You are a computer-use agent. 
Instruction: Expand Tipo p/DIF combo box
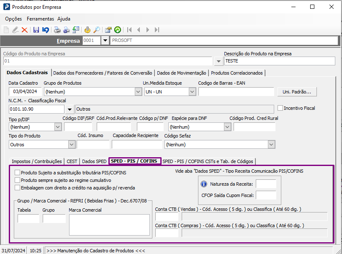pos(58,127)
